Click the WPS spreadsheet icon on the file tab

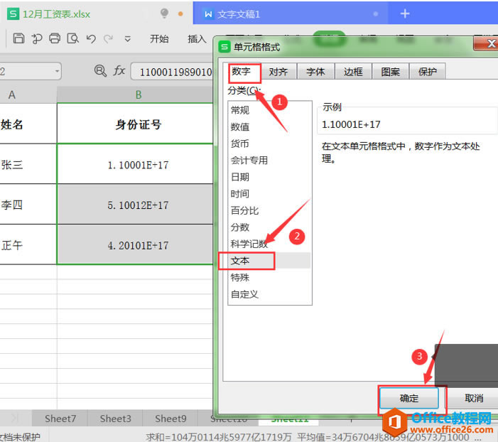[13, 14]
